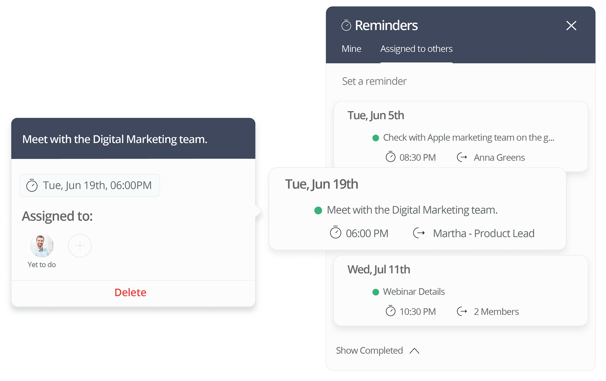Add another assignee with the plus circle
Viewport: 606px width, 381px height.
80,246
